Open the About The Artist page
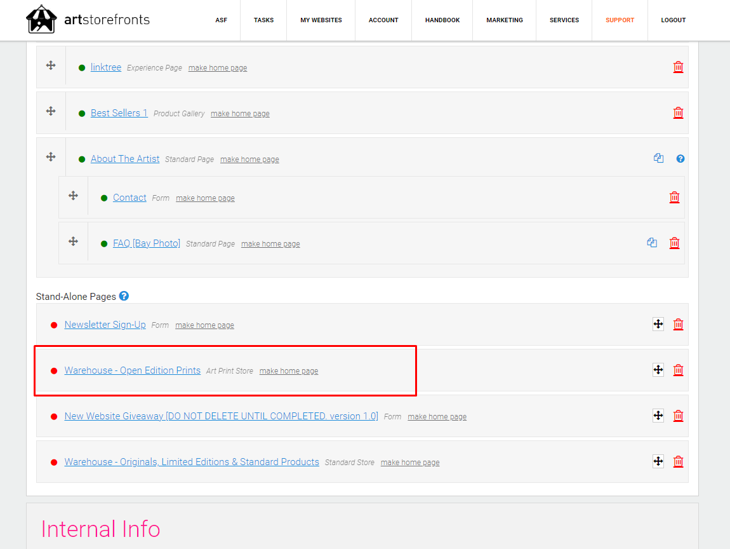Viewport: 730px width, 549px height. 125,158
